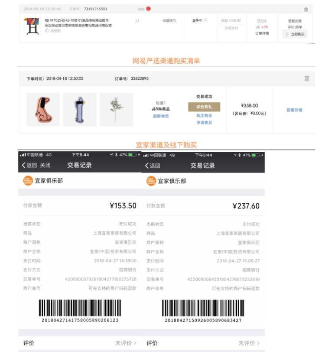Click 申请售后 in the TV stand order
Viewport: 325px width, 352px height.
click(x=169, y=21)
